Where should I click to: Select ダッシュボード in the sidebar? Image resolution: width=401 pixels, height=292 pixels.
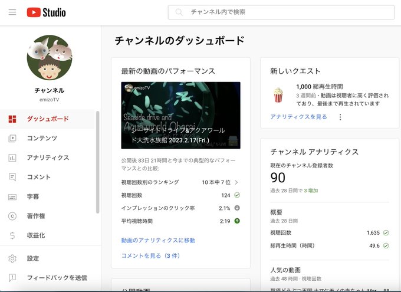pyautogui.click(x=47, y=119)
